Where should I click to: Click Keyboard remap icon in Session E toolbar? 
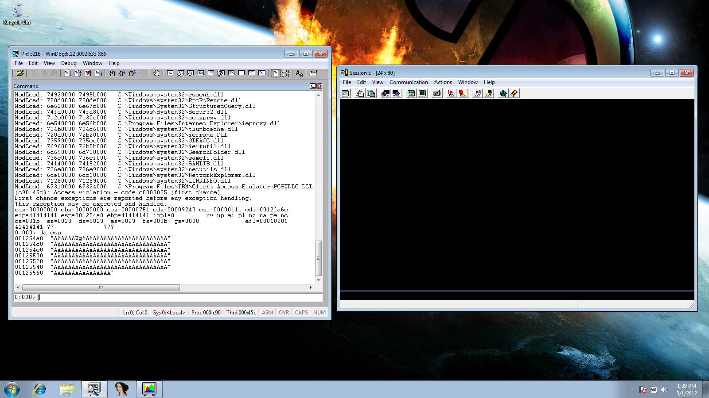click(x=437, y=93)
